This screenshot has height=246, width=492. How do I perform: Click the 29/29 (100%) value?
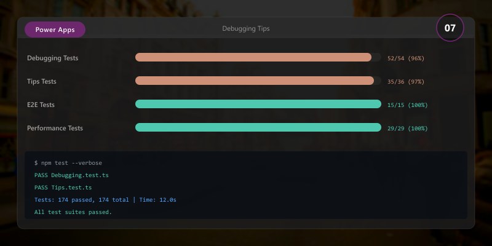tap(408, 129)
